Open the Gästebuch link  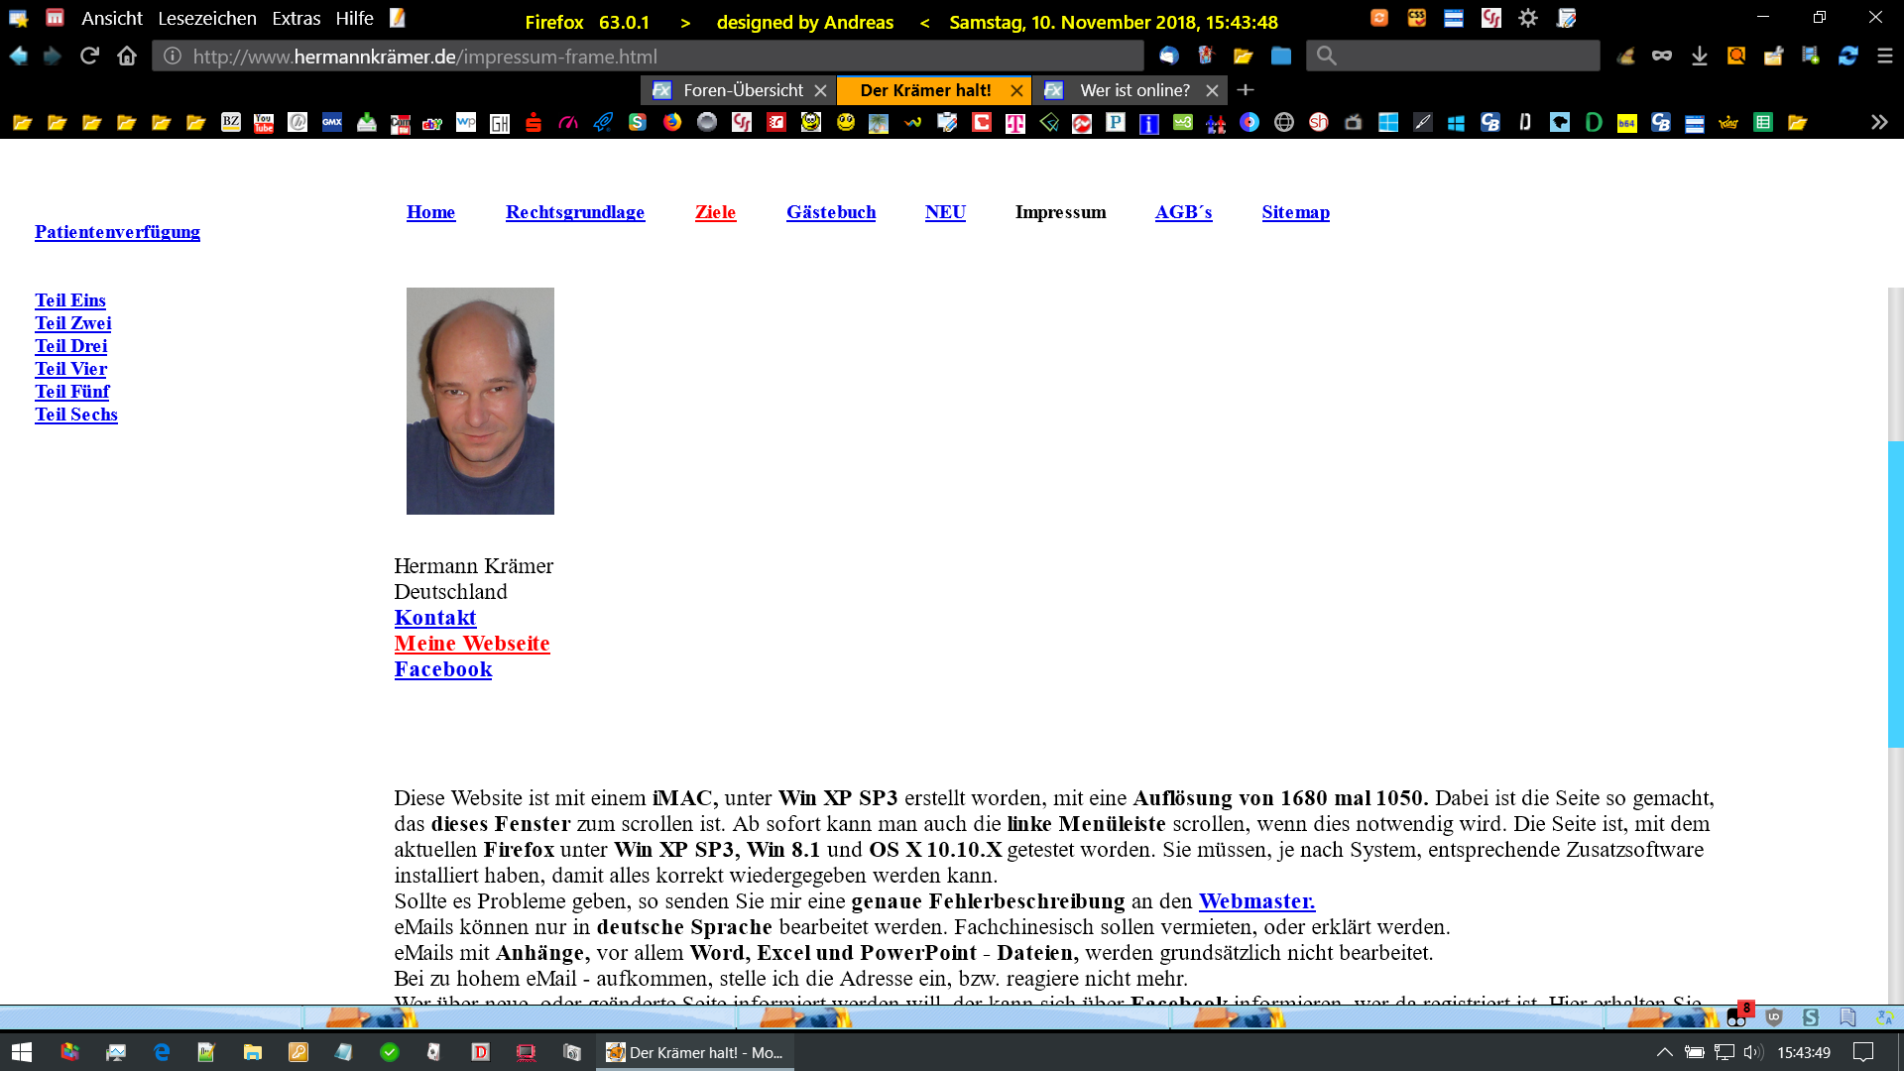(x=830, y=212)
